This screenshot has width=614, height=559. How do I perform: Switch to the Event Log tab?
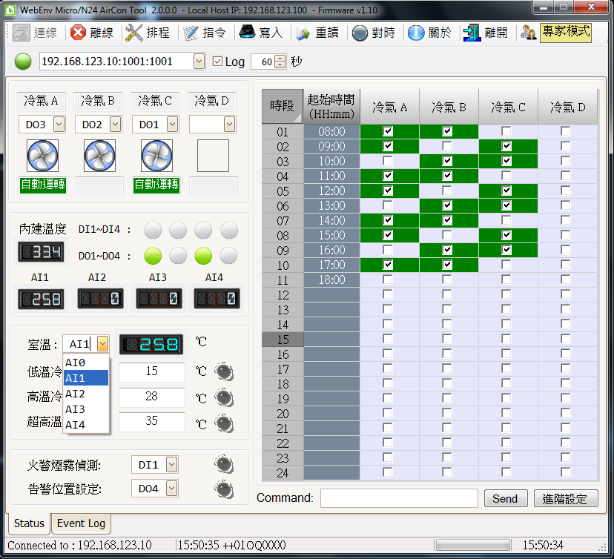pyautogui.click(x=81, y=523)
